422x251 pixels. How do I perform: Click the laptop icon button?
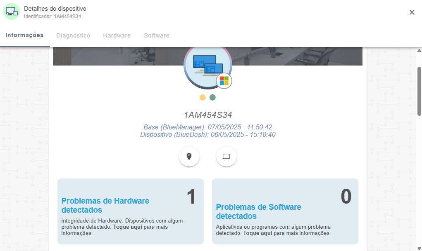226,157
